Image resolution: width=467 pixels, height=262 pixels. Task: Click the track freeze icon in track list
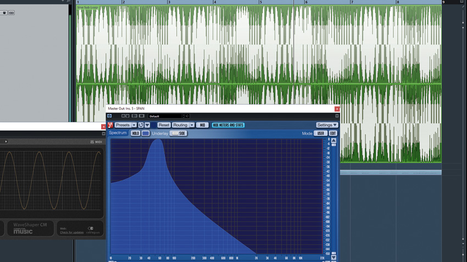4,13
